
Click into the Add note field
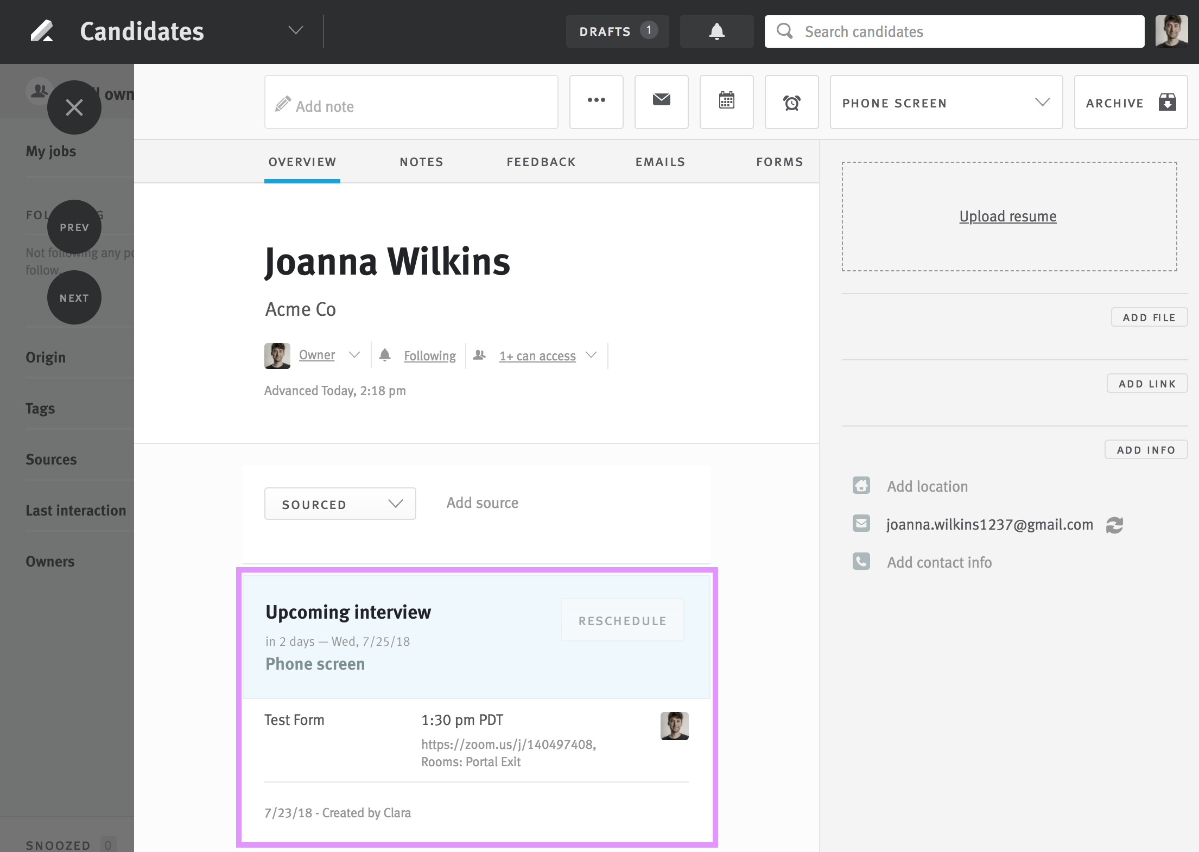(x=411, y=101)
